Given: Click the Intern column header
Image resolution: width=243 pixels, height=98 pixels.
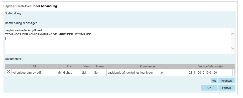Looking at the screenshot, I should click(x=100, y=66).
